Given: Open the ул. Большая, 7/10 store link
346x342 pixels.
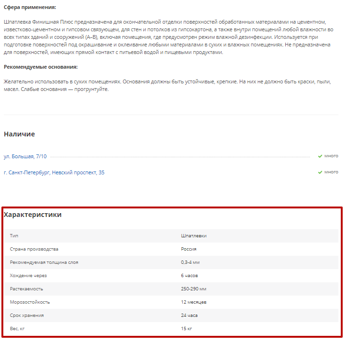Looking at the screenshot, I should click(25, 157).
